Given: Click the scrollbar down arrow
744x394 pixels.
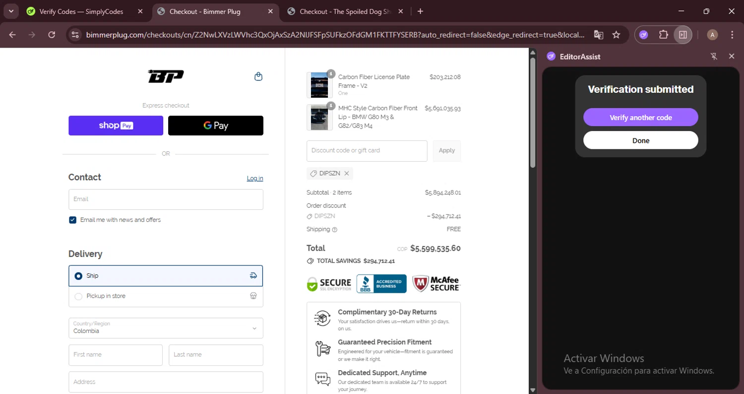Looking at the screenshot, I should pos(533,390).
